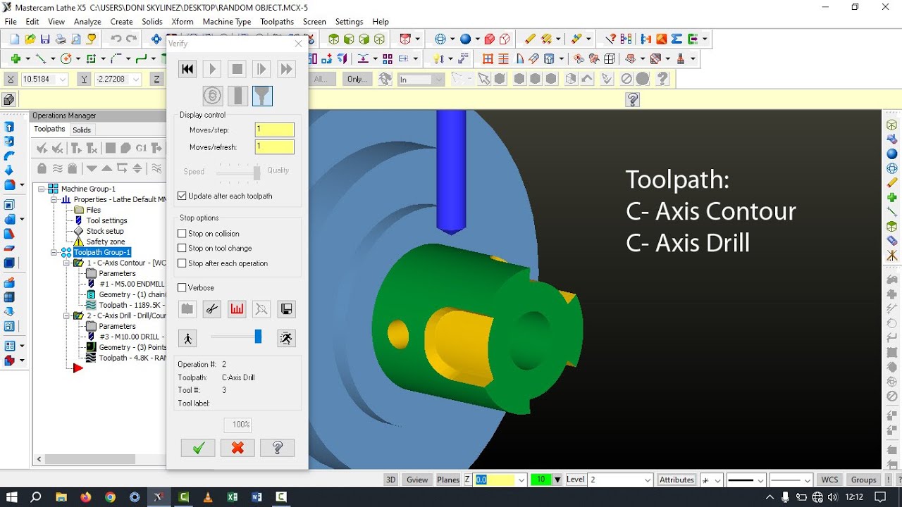Click the fast running-man speed icon
Screen dimensions: 902x507
pos(286,339)
